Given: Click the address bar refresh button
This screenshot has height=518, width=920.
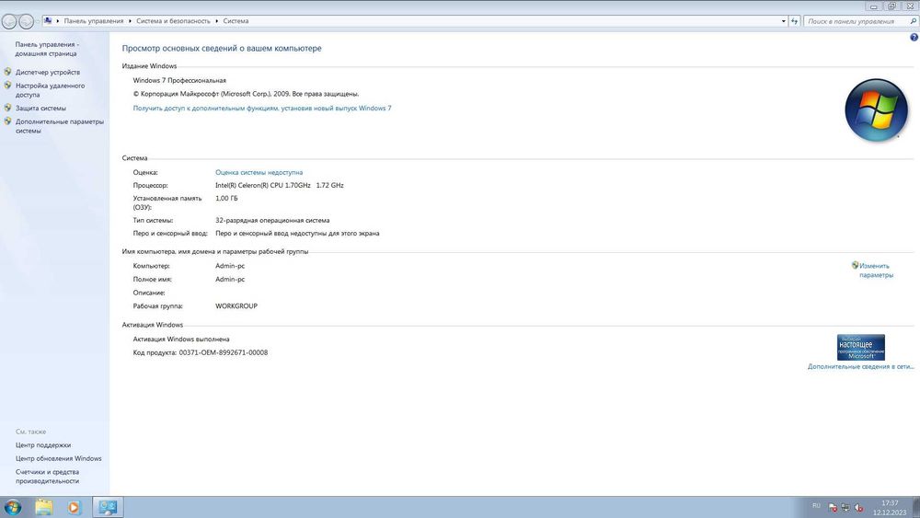Looking at the screenshot, I should click(x=795, y=21).
